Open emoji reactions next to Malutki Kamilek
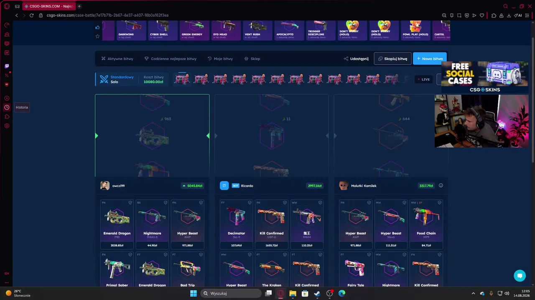The height and width of the screenshot is (300, 535). (x=441, y=186)
